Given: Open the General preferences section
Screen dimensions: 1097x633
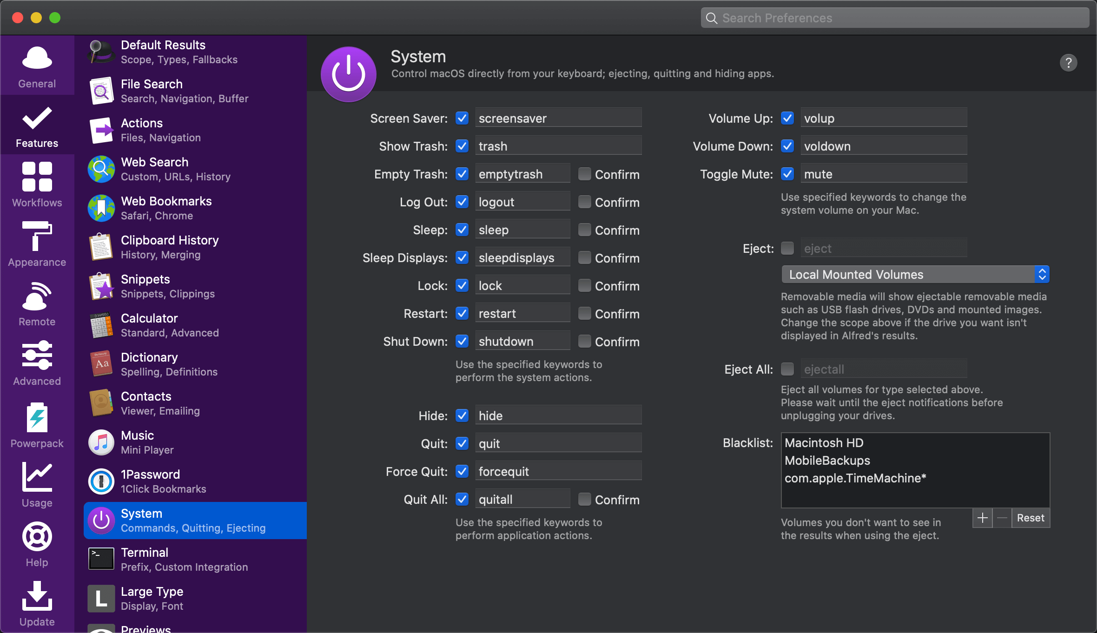Looking at the screenshot, I should pos(37,66).
